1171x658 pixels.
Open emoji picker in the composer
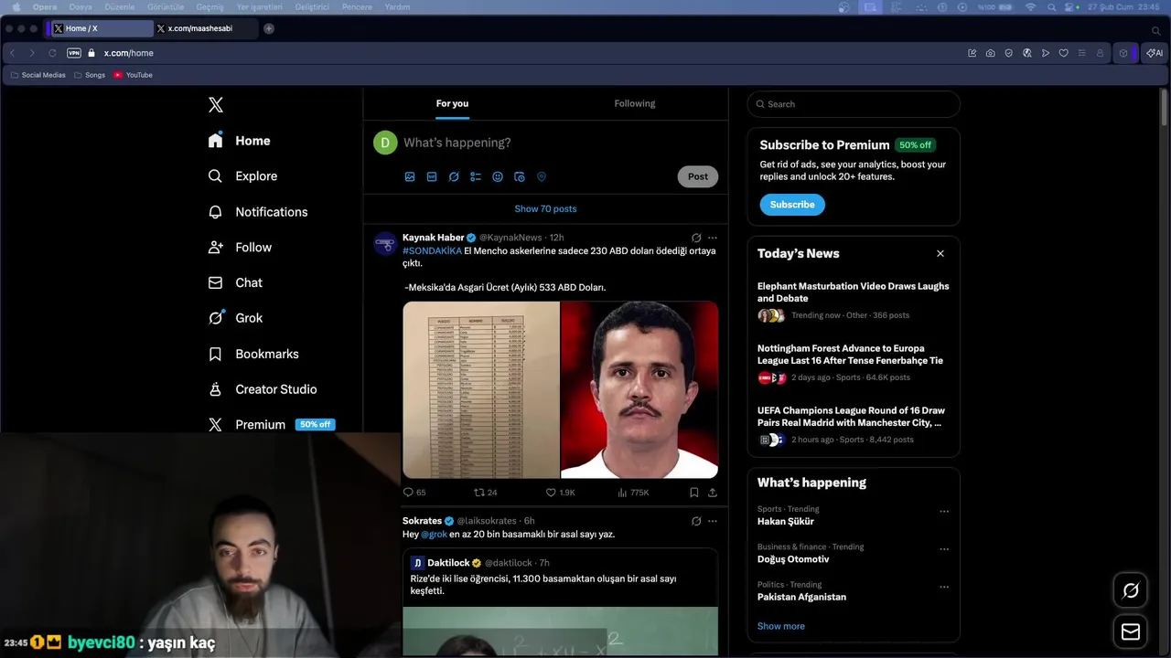click(498, 177)
